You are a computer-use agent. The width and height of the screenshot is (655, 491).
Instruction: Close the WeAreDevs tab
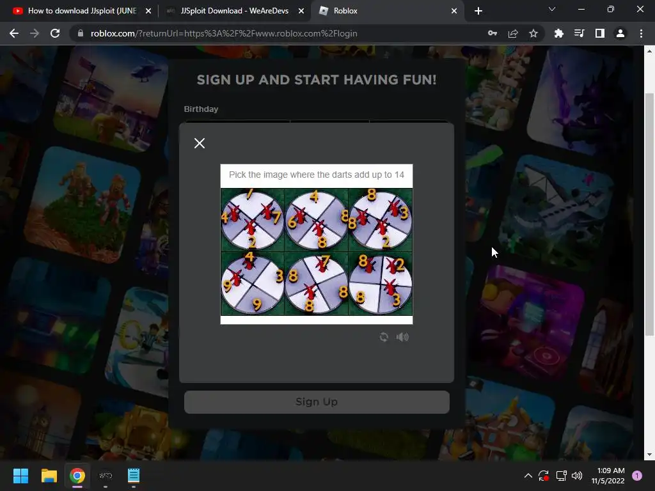click(x=301, y=11)
